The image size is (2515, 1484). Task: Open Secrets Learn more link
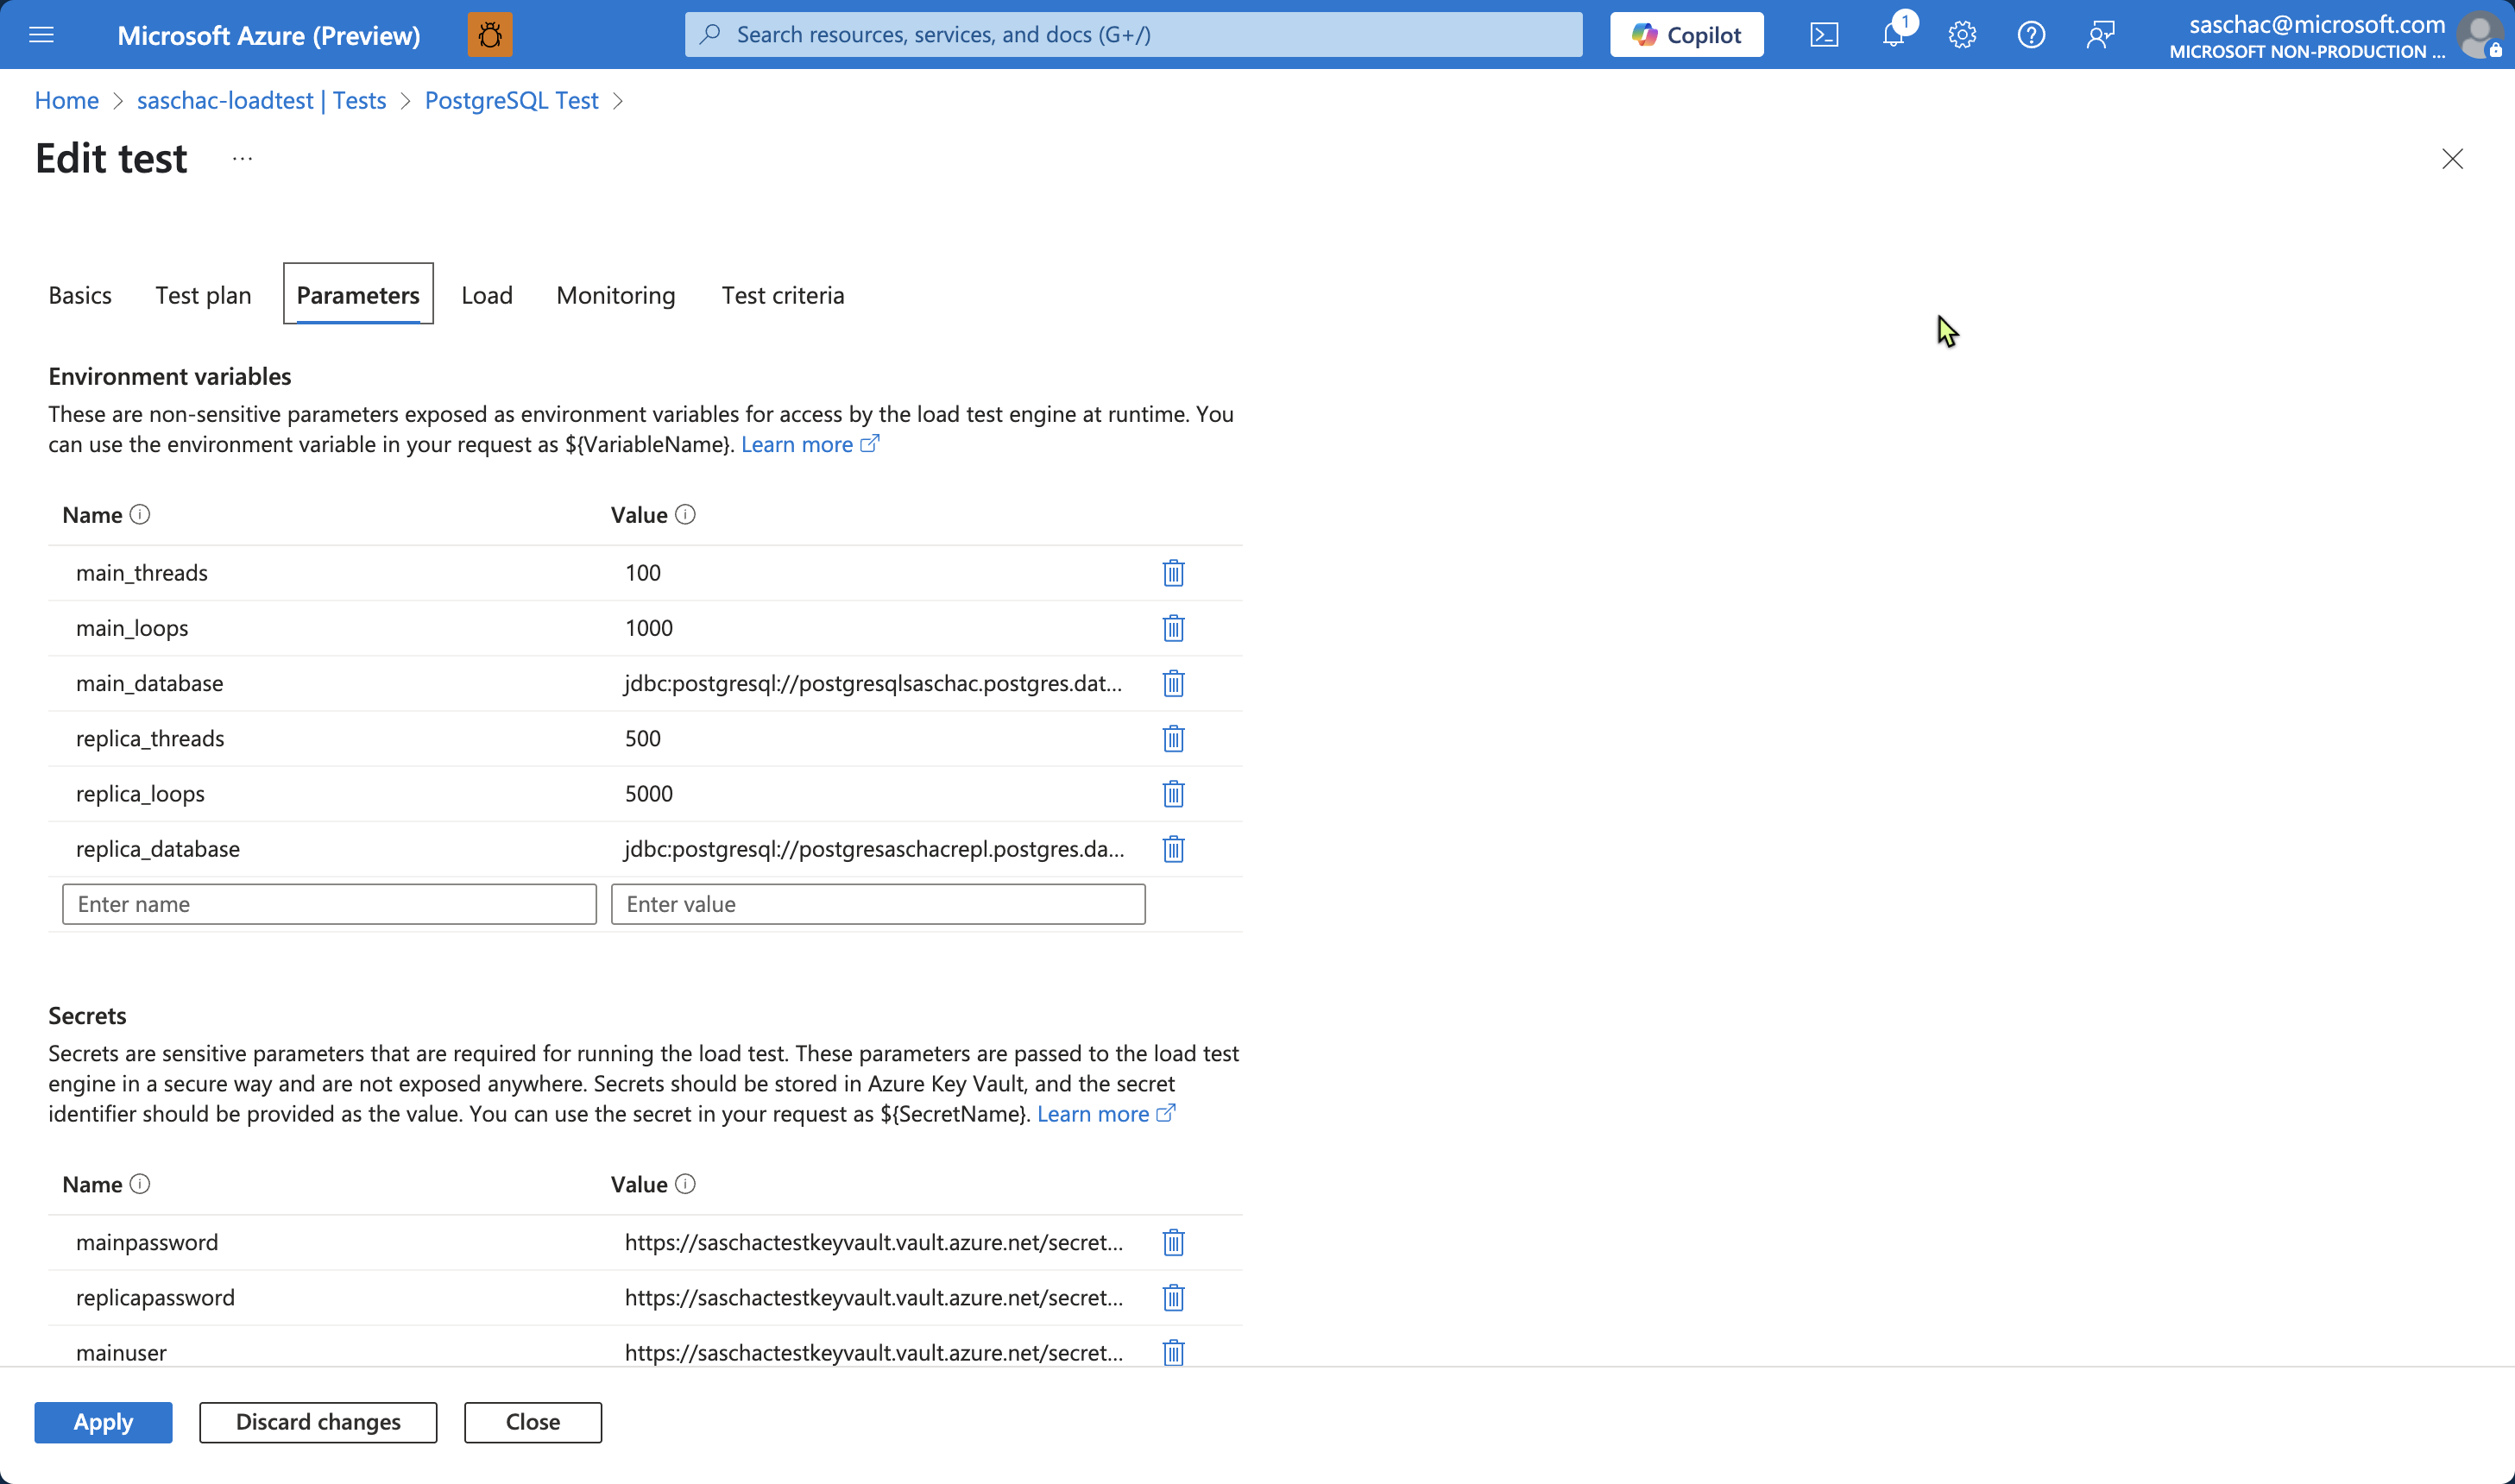pyautogui.click(x=1105, y=1114)
